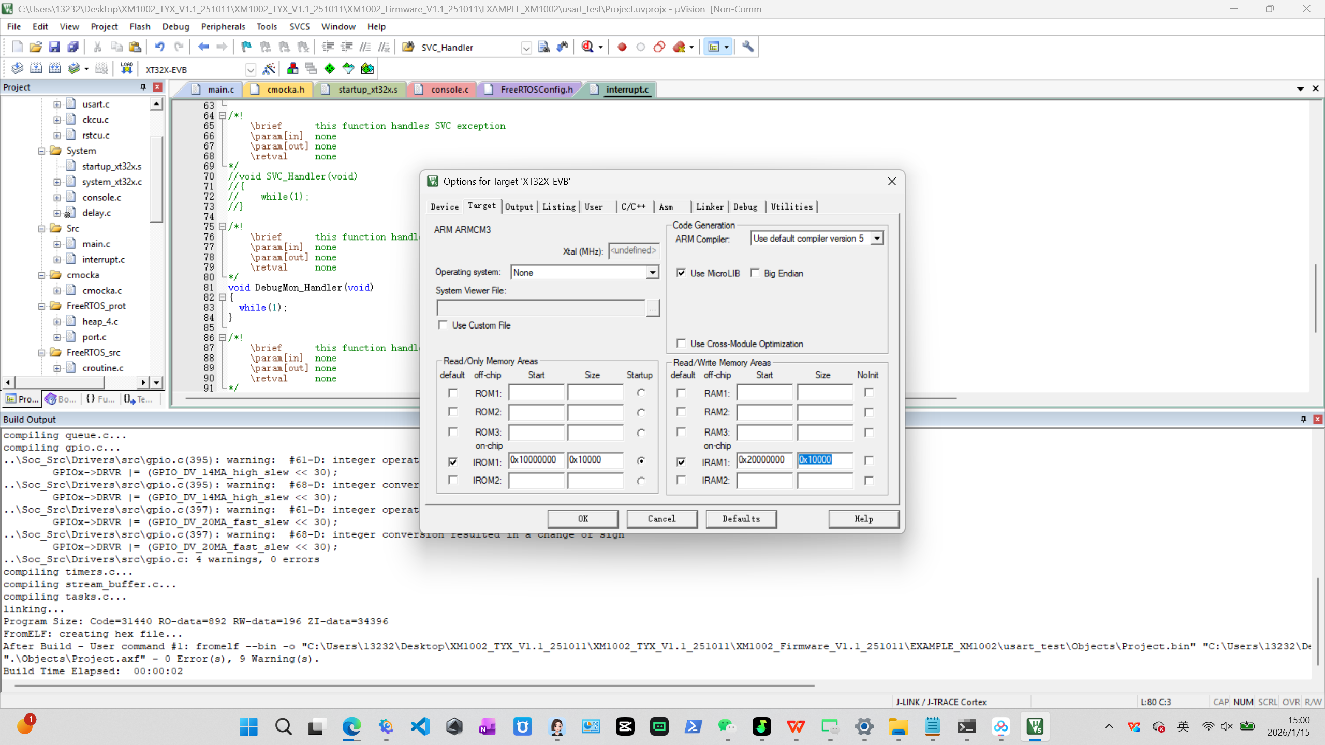Open the Peripherals menu
This screenshot has height=745, width=1325.
[x=223, y=26]
